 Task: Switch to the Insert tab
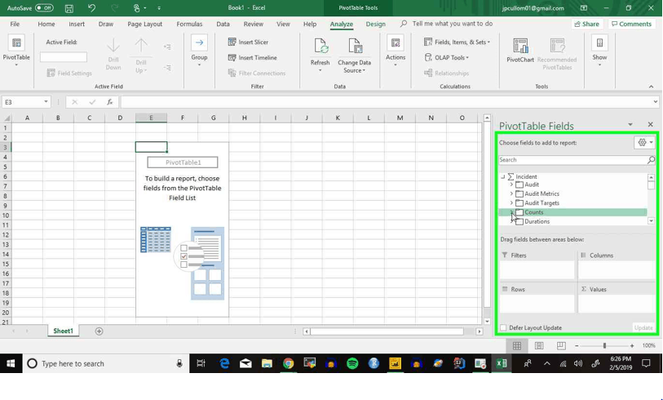[77, 24]
